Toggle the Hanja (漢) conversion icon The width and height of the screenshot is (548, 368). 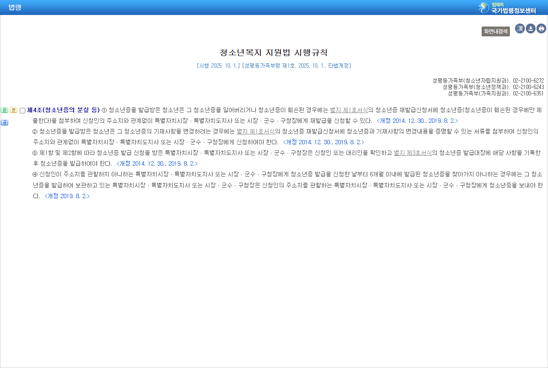[x=520, y=29]
